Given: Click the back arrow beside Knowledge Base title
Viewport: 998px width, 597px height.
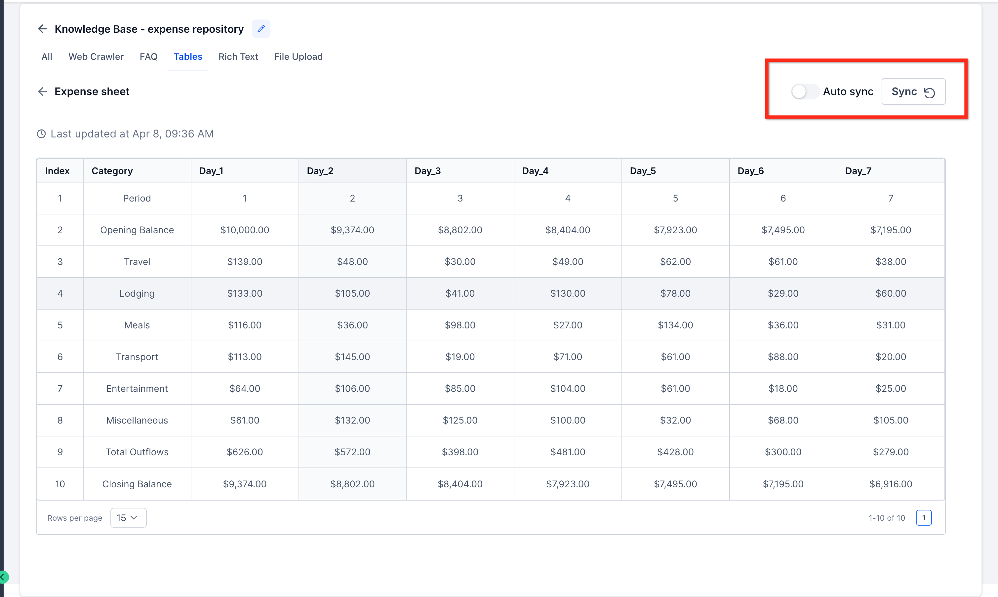Looking at the screenshot, I should 42,29.
